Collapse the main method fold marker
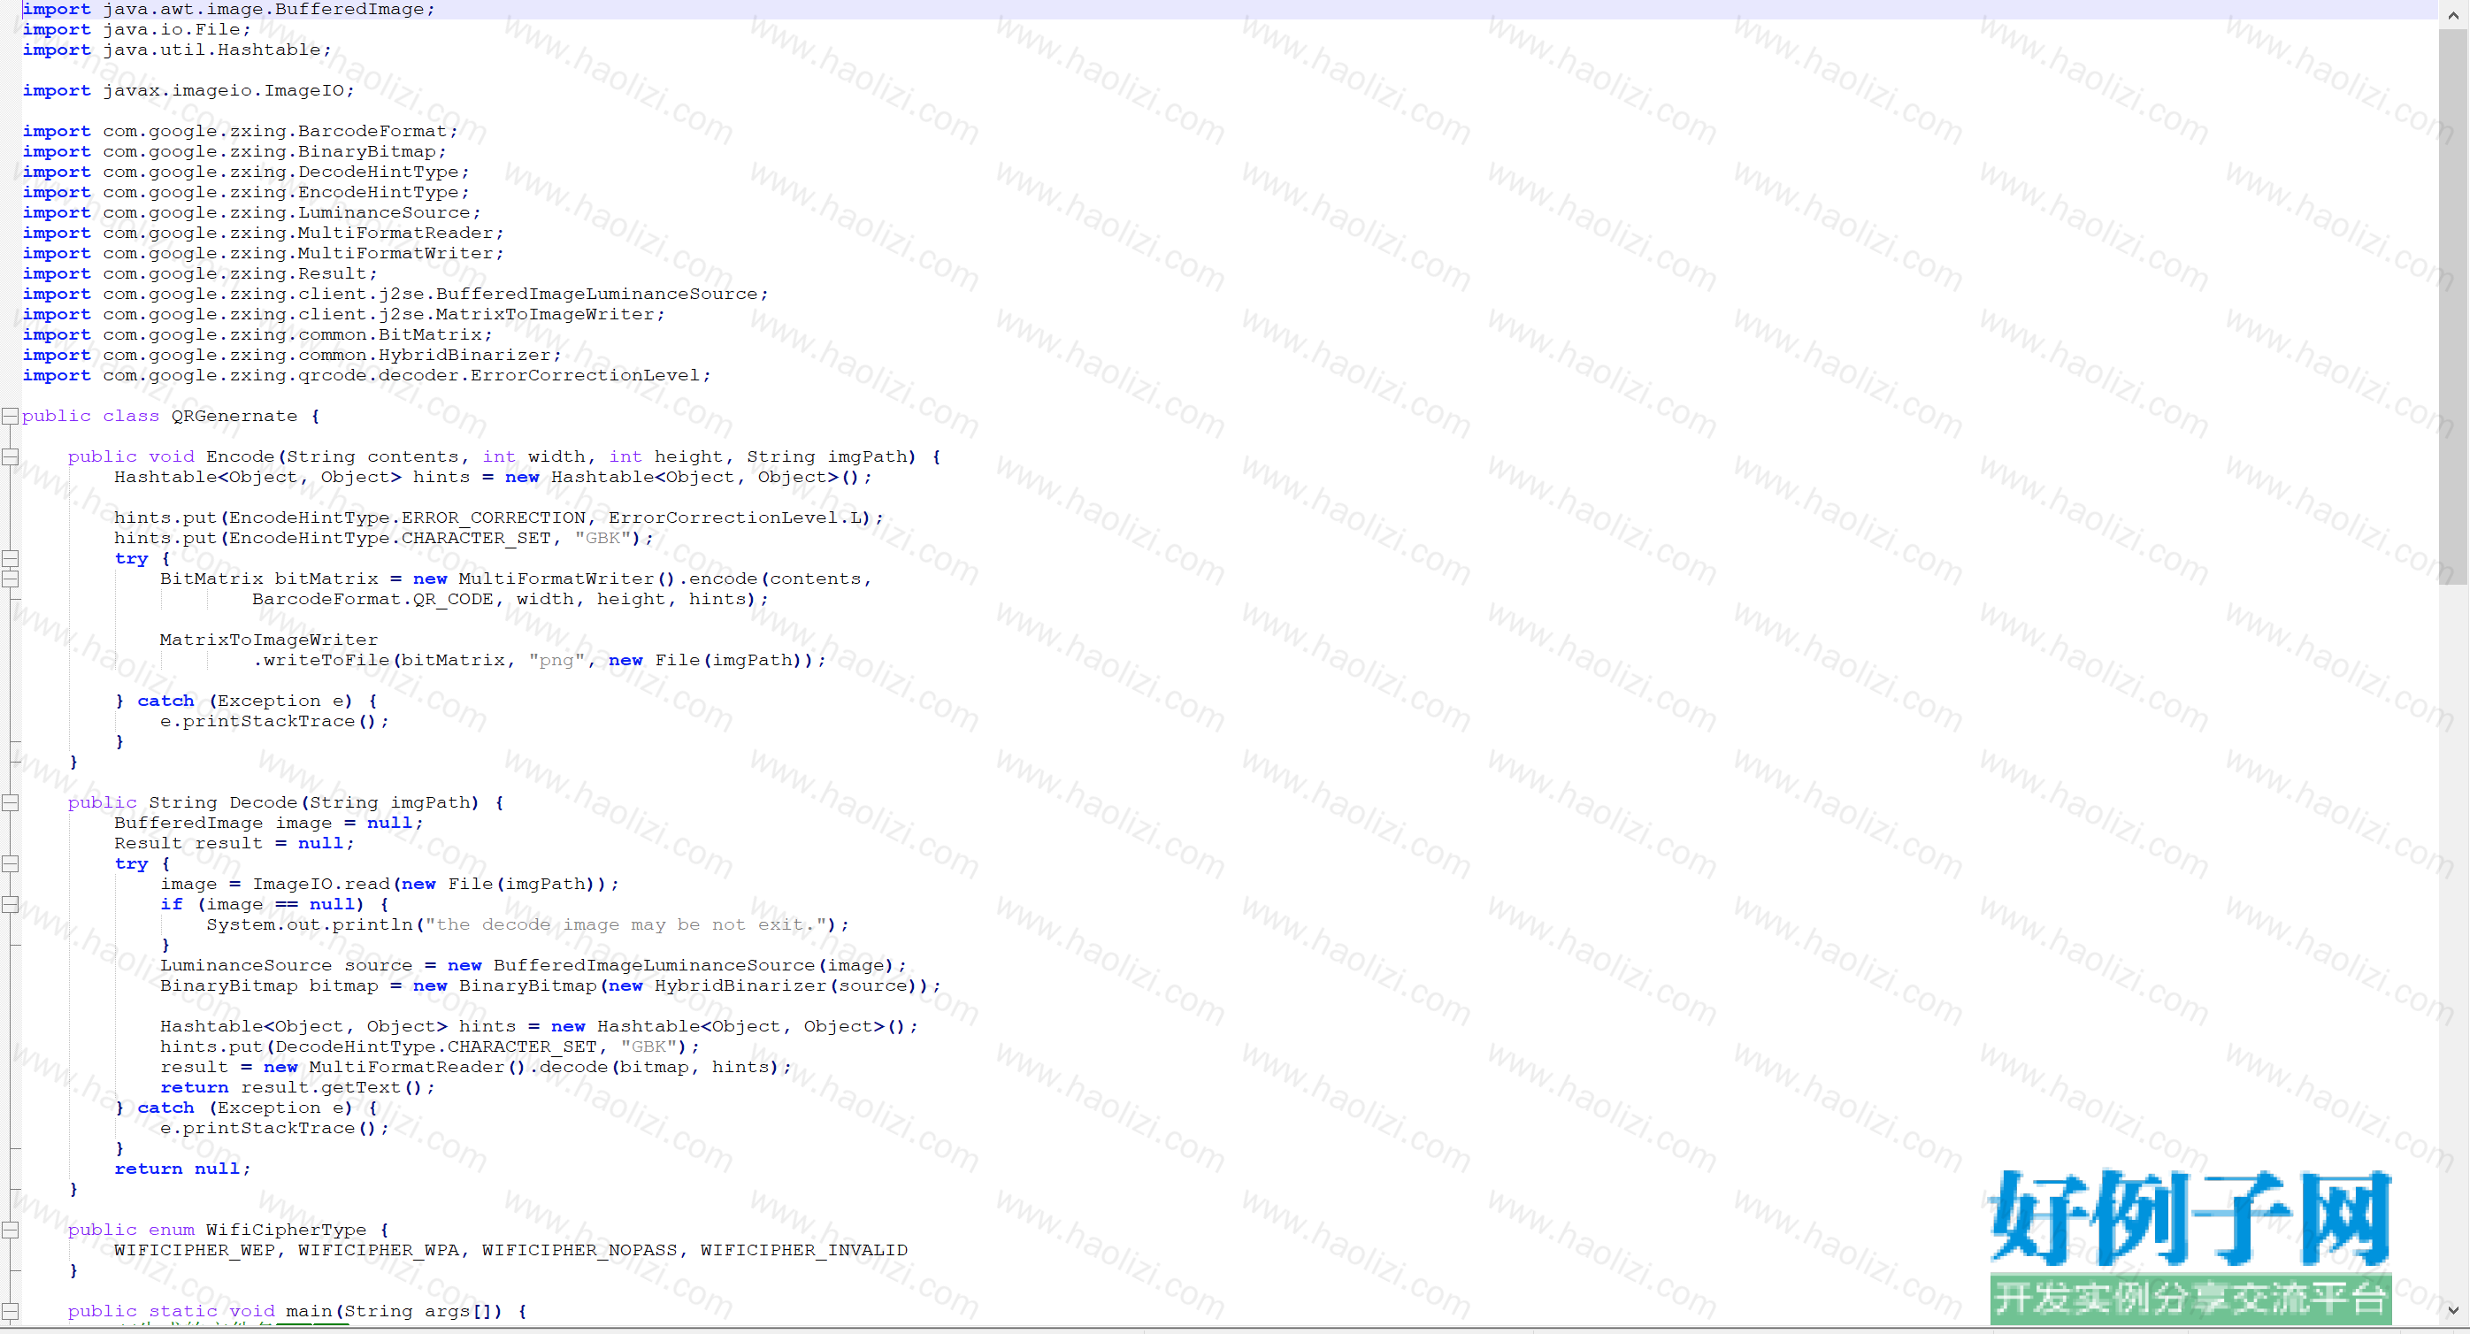2470x1334 pixels. pos(10,1311)
